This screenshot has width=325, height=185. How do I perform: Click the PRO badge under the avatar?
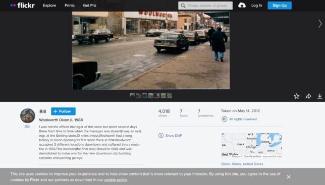(x=27, y=126)
